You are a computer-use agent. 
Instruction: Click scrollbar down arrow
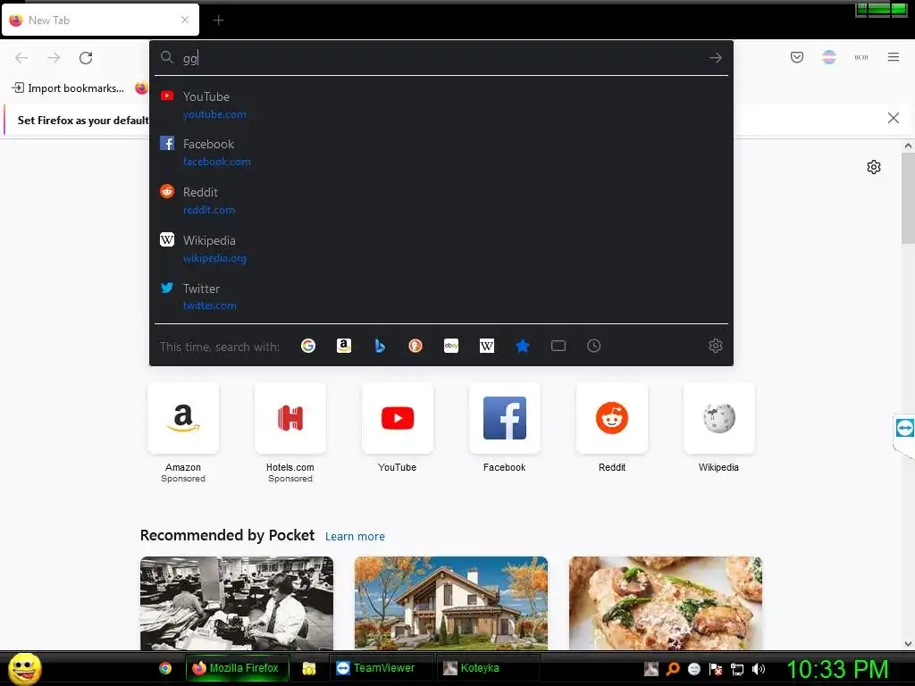point(908,644)
